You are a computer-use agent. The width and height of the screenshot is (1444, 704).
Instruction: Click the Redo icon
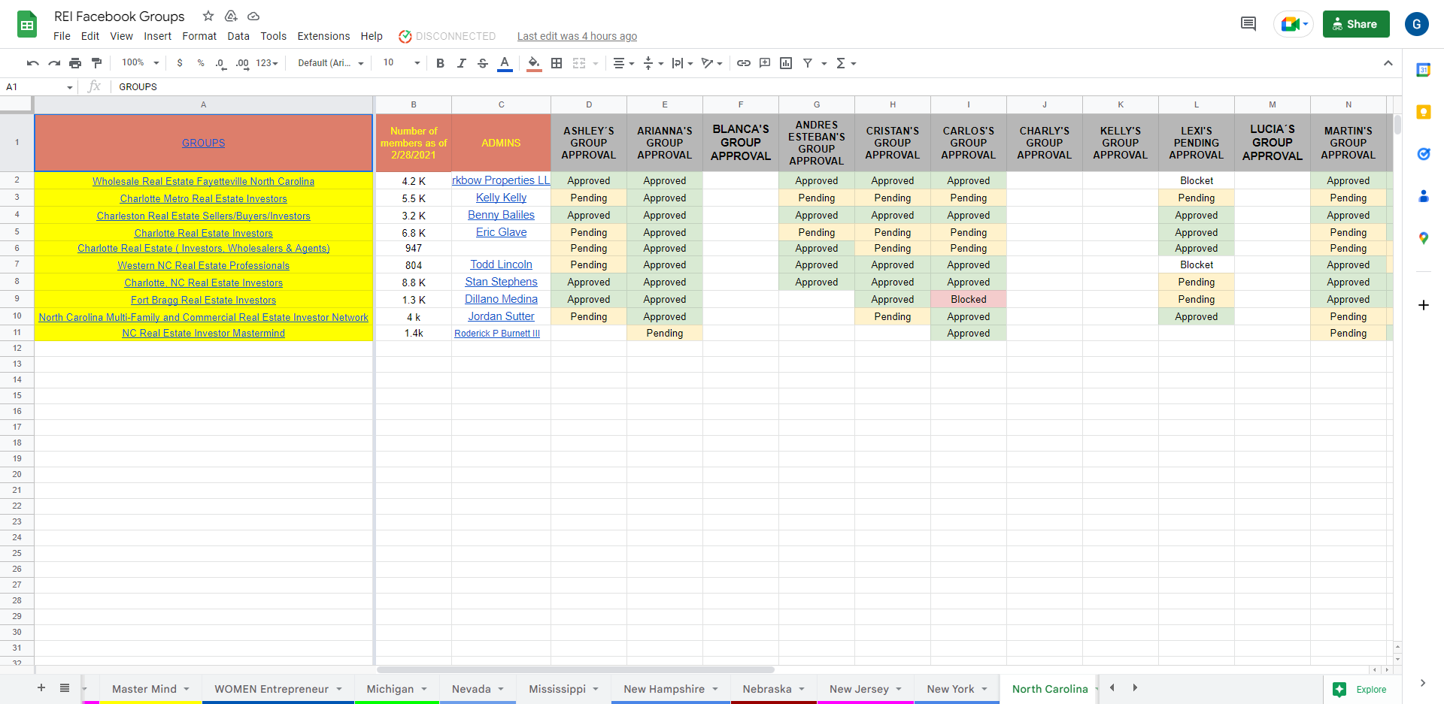pos(54,63)
